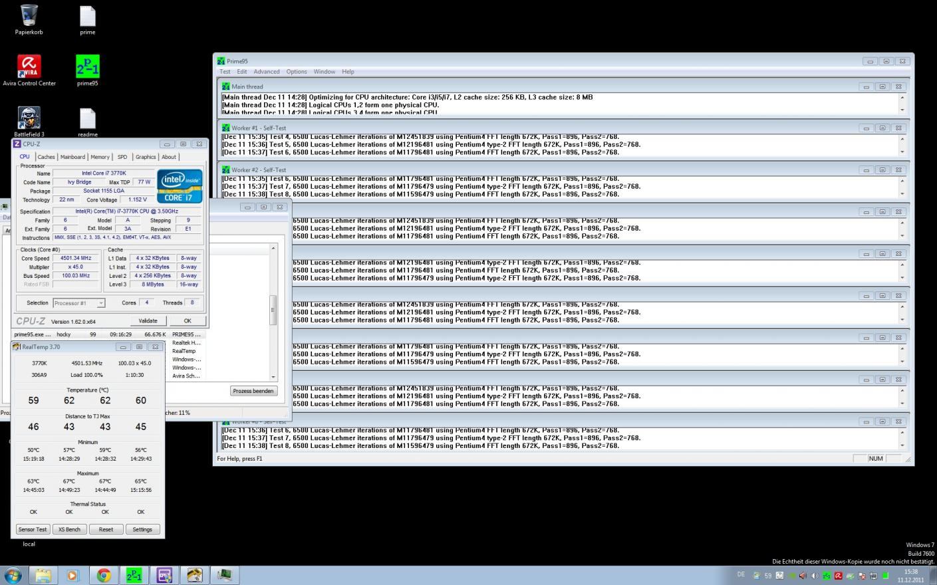Click the Sensor Test button in RealTemp
This screenshot has height=585, width=937.
pyautogui.click(x=33, y=529)
